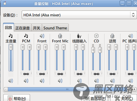
Task: Click the PC 扬声器 top speaker icon
Action: click(131, 36)
